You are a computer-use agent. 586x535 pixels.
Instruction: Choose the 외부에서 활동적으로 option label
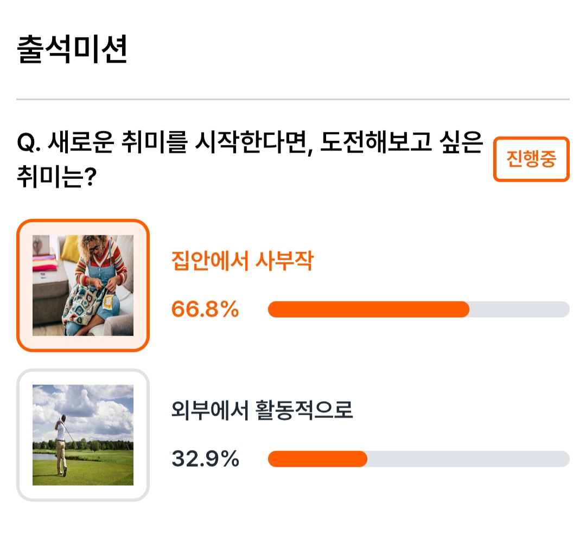[262, 410]
